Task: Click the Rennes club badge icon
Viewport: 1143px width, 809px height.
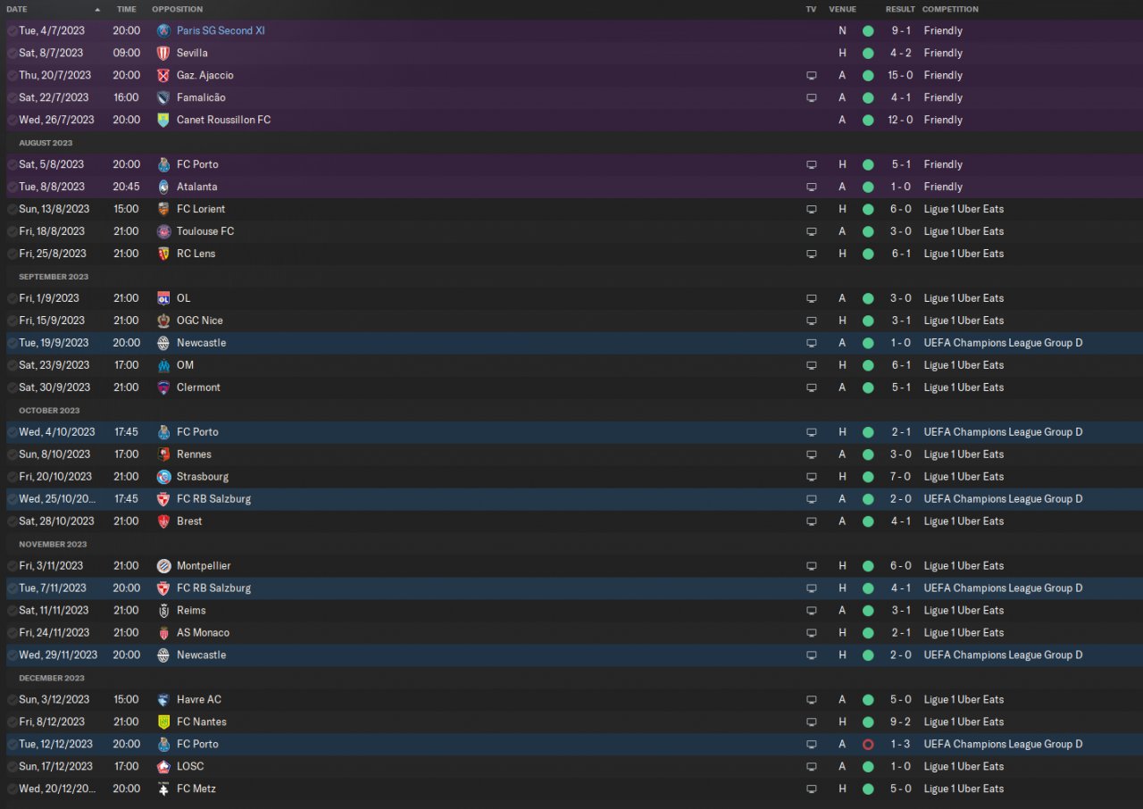Action: tap(163, 455)
